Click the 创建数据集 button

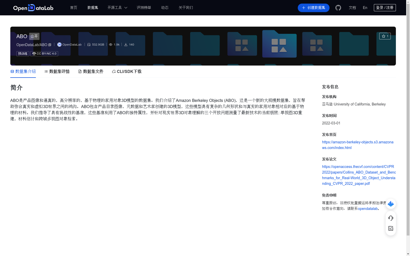point(314,8)
